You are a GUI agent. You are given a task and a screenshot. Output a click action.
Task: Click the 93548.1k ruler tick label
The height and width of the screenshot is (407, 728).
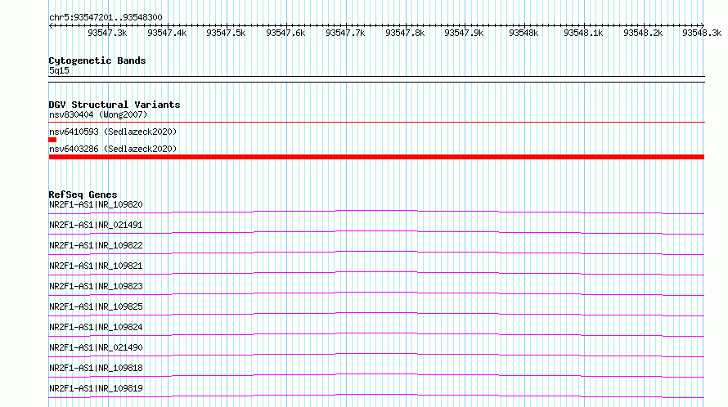[583, 33]
